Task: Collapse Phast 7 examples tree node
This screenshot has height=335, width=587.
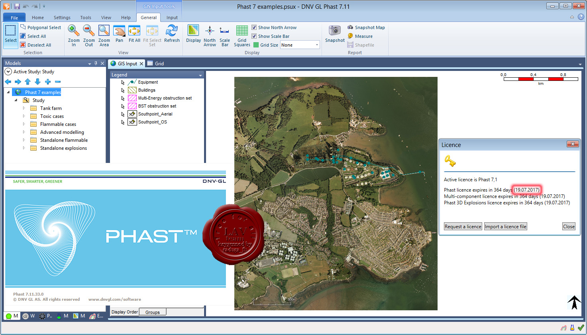Action: 8,92
